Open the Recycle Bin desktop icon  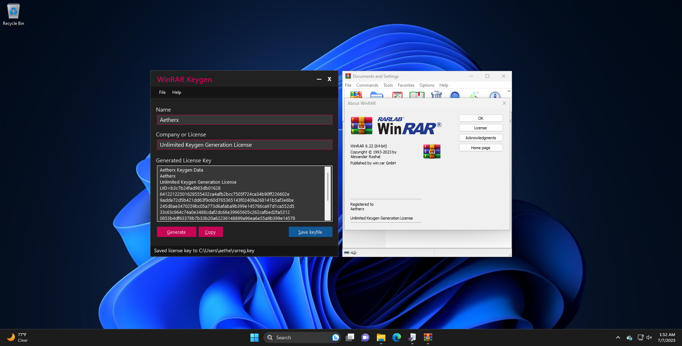coord(13,15)
